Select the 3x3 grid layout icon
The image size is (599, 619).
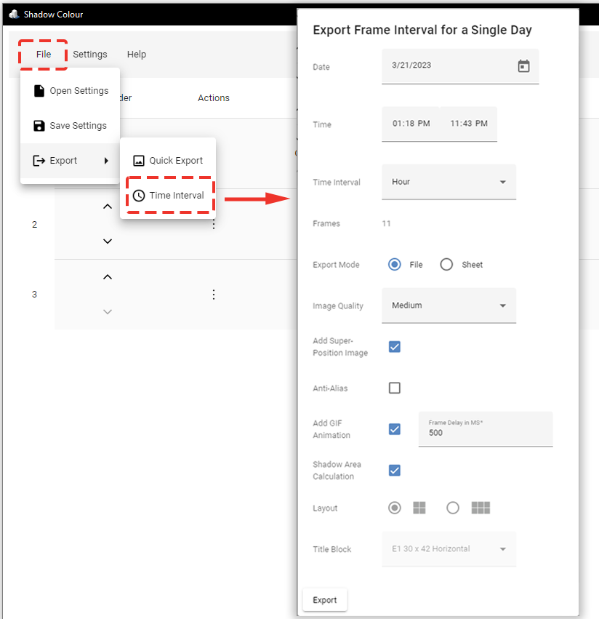click(481, 508)
